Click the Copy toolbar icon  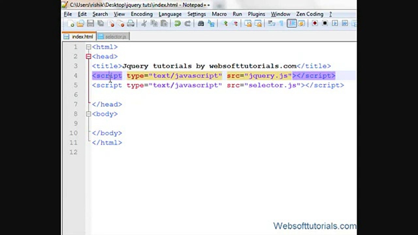[x=154, y=23]
